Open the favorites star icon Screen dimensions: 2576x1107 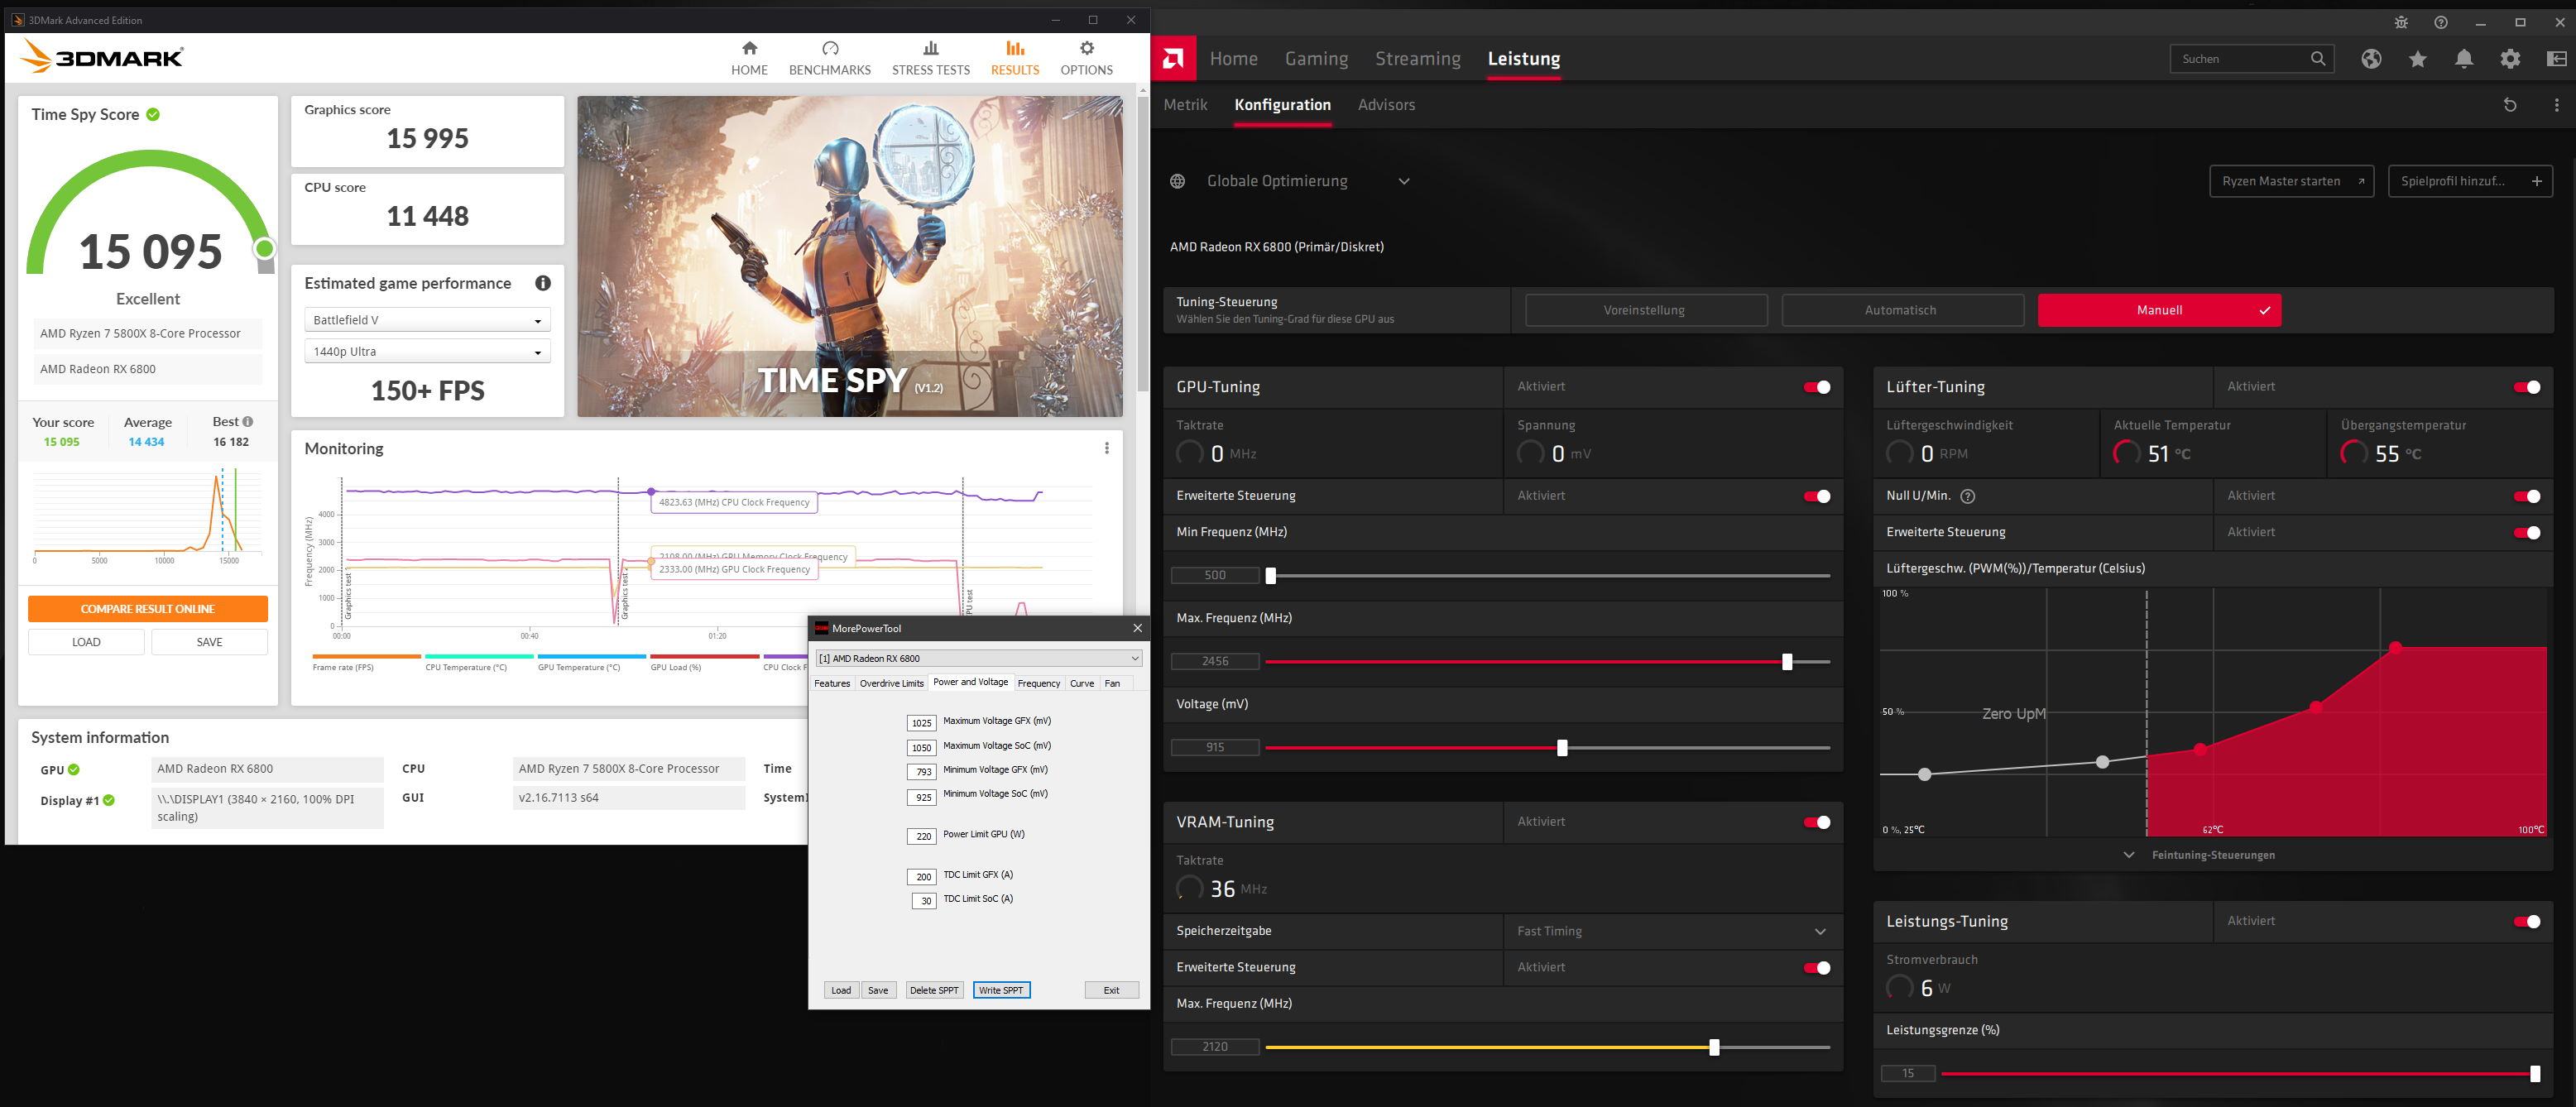click(2417, 58)
